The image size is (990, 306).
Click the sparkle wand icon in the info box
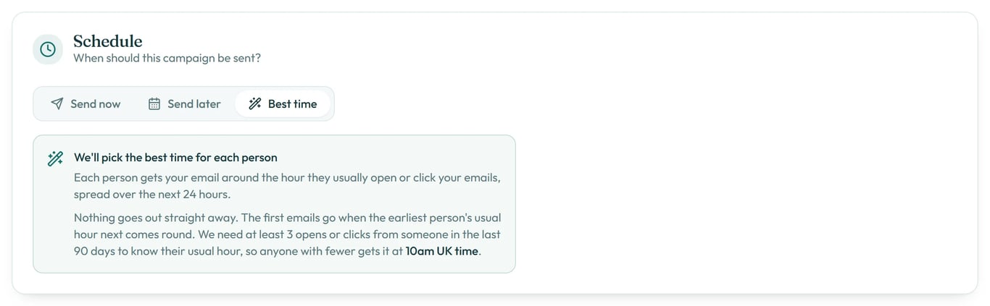tap(55, 158)
